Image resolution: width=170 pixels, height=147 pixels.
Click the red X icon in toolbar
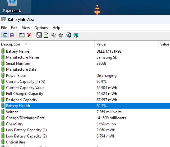click(x=29, y=35)
